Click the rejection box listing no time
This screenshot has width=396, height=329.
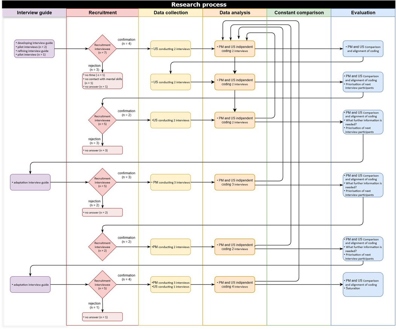102,81
